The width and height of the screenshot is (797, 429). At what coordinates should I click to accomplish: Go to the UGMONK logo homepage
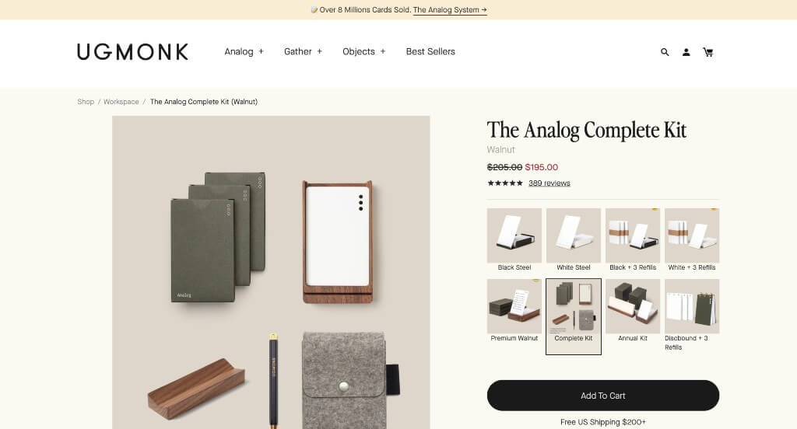pyautogui.click(x=132, y=52)
